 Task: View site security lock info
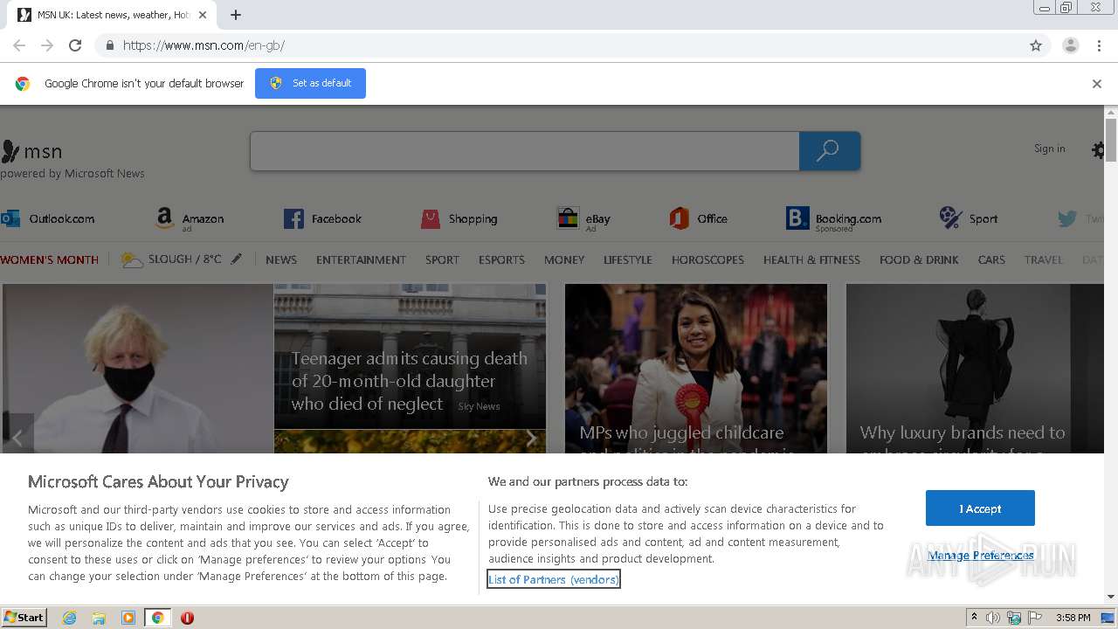pos(109,45)
